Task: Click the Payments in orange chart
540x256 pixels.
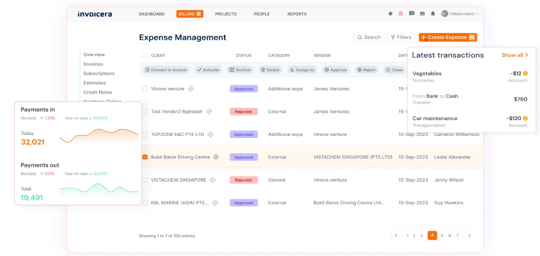Action: pyautogui.click(x=99, y=135)
